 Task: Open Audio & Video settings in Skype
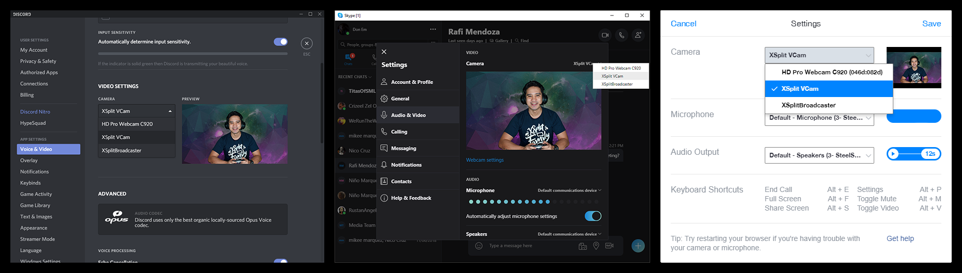tap(408, 115)
